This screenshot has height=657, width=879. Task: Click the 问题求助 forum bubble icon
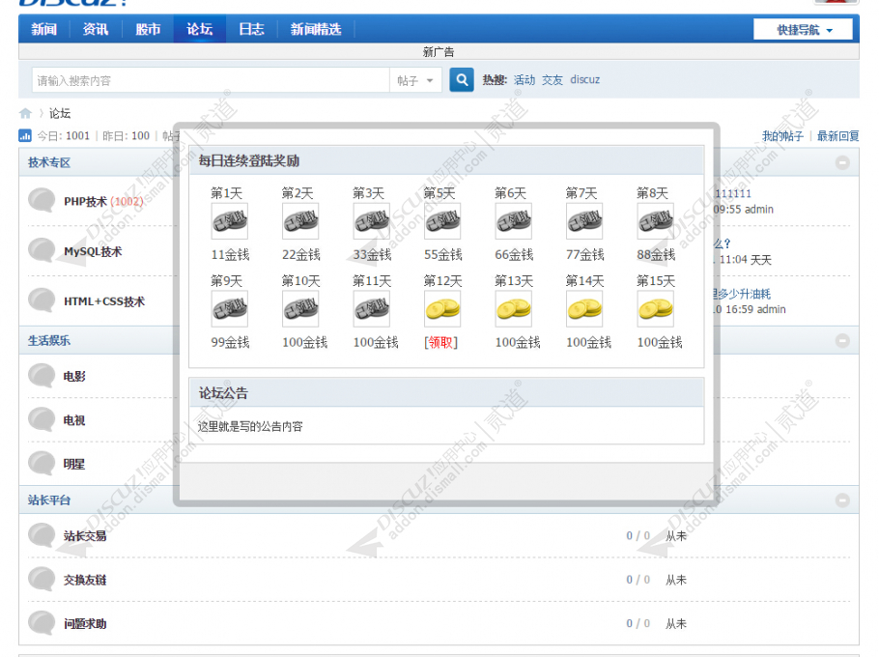click(x=42, y=623)
